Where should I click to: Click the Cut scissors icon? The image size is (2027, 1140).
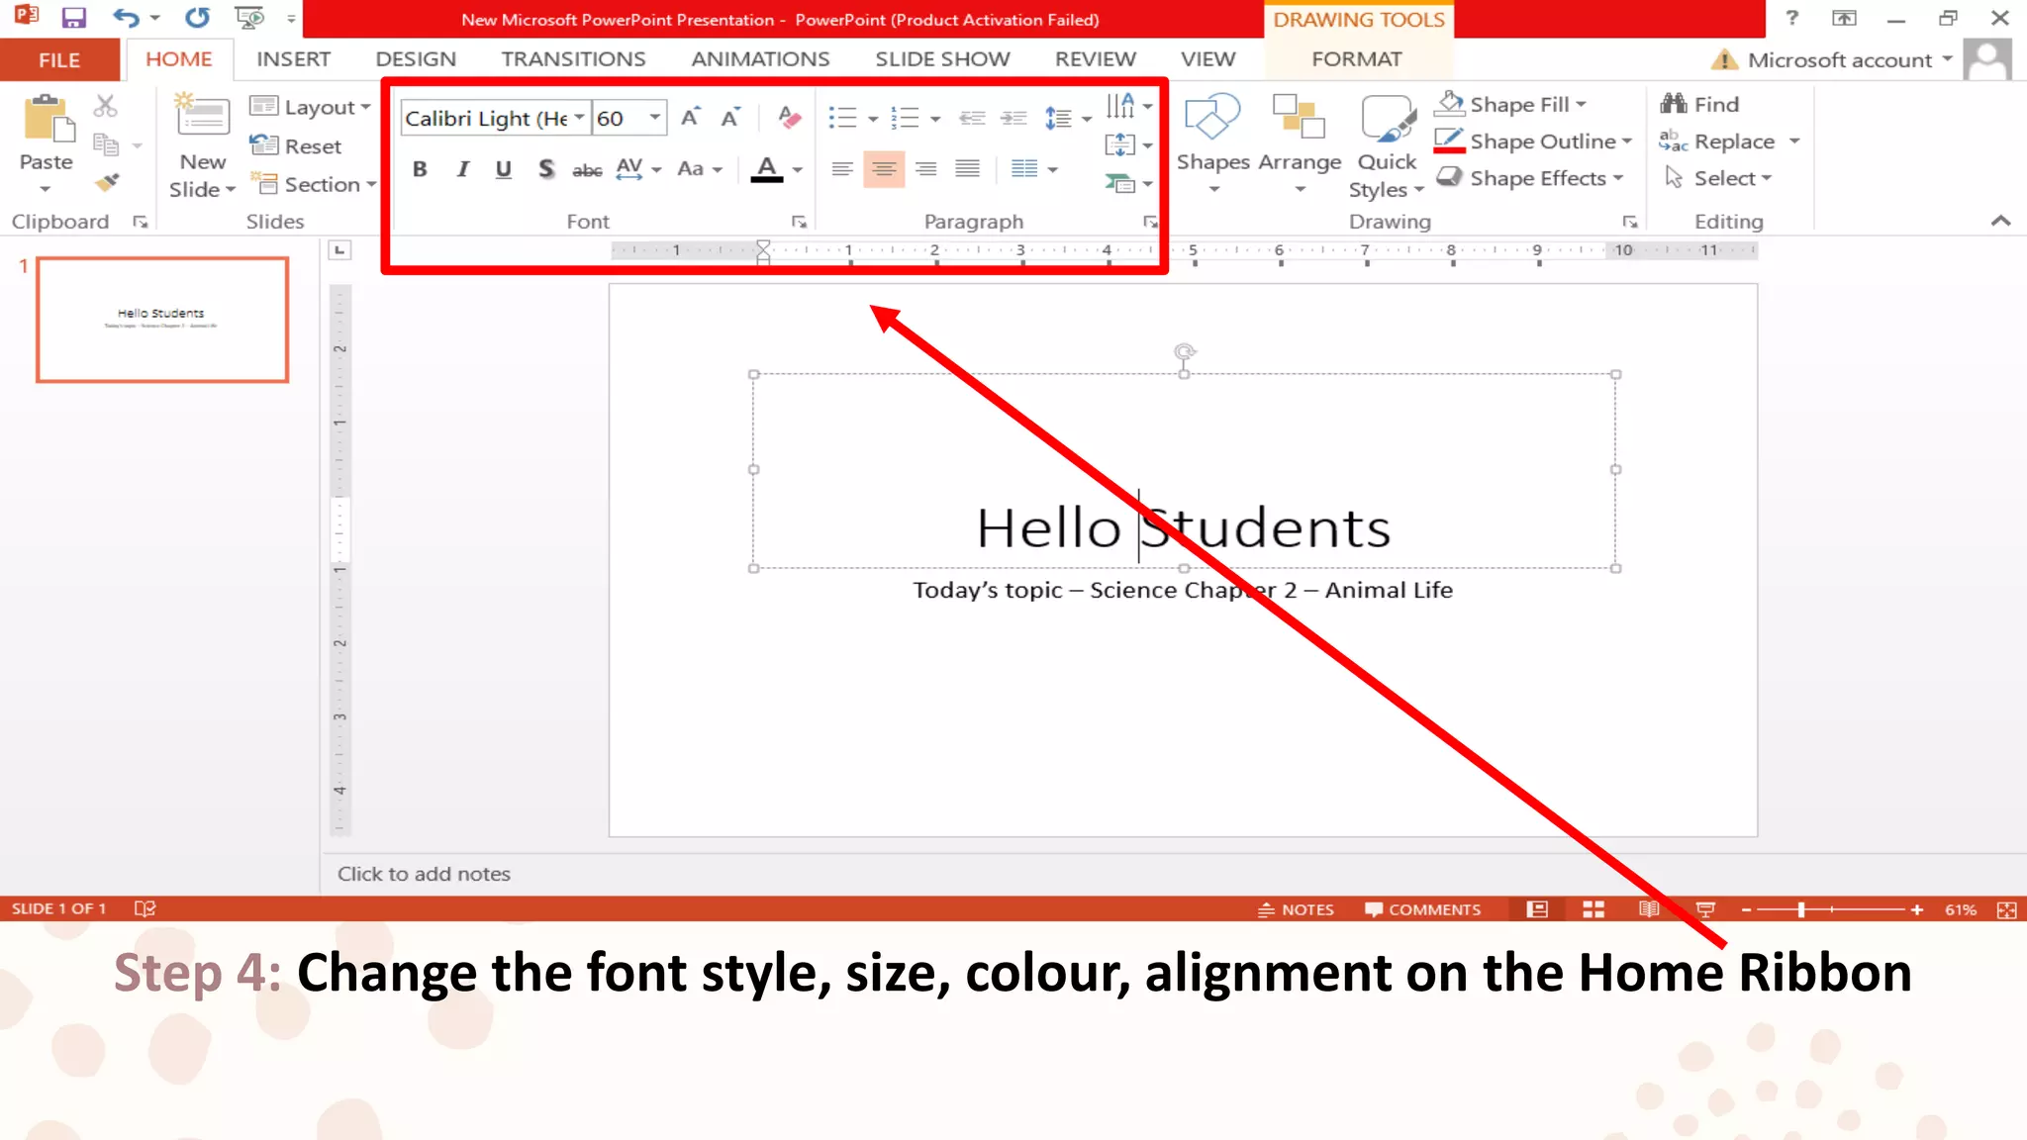106,106
